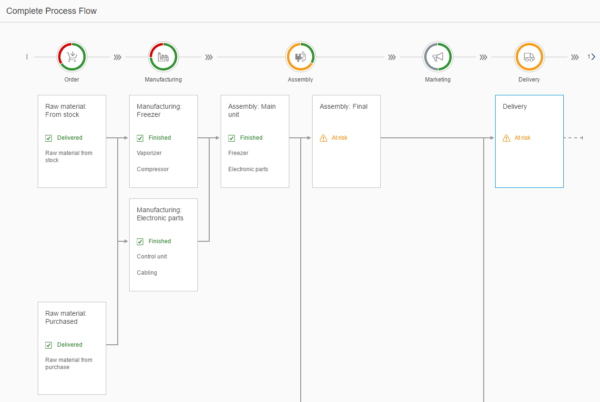Open the Raw material: Purchased node
The image size is (600, 402).
point(72,348)
